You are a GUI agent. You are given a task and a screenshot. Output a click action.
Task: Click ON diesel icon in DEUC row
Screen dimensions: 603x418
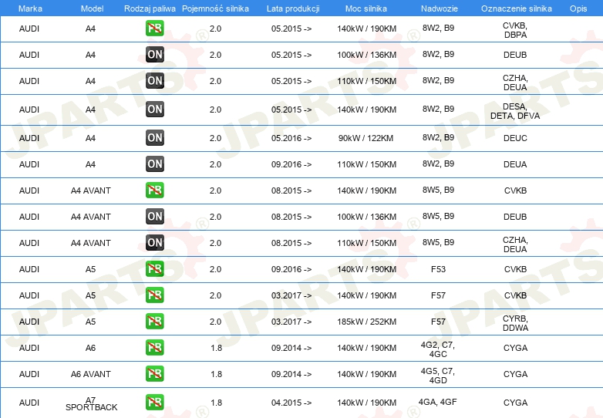154,138
